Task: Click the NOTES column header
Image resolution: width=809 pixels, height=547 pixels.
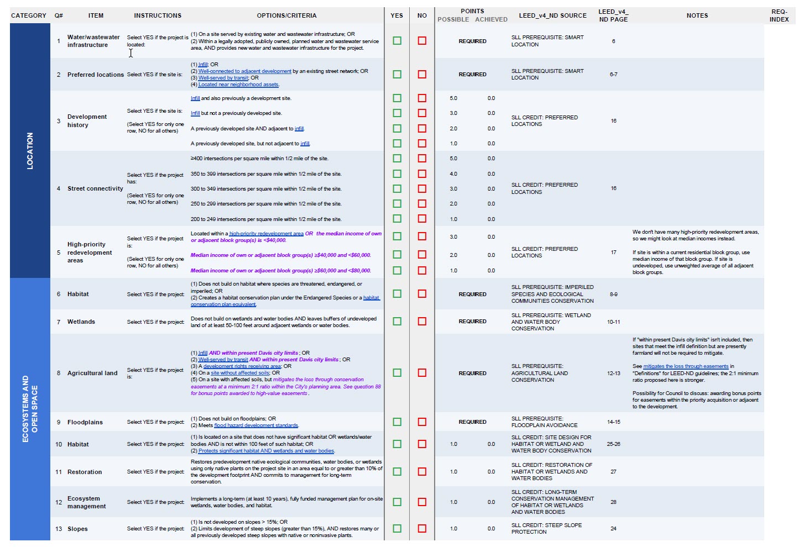Action: point(697,15)
